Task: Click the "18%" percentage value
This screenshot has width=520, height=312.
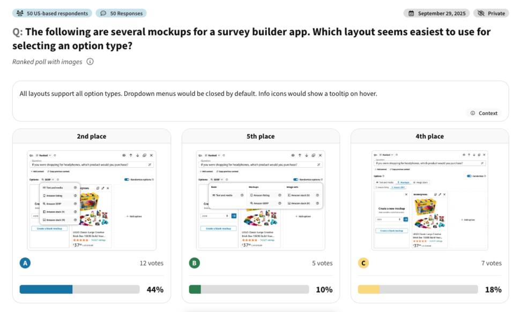Action: click(494, 290)
